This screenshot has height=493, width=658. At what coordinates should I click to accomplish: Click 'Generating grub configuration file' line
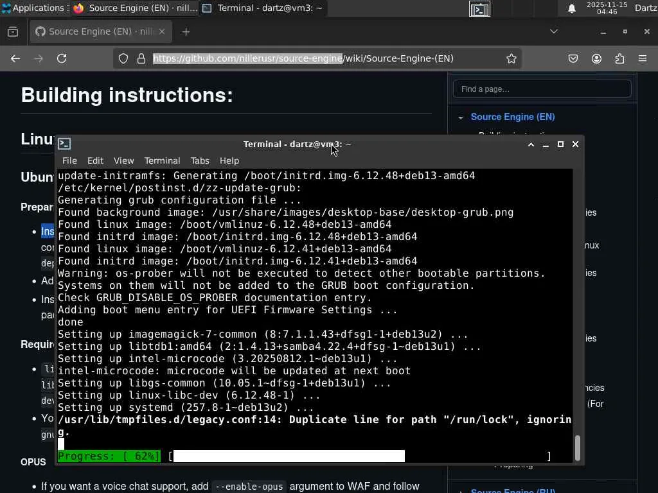(179, 200)
